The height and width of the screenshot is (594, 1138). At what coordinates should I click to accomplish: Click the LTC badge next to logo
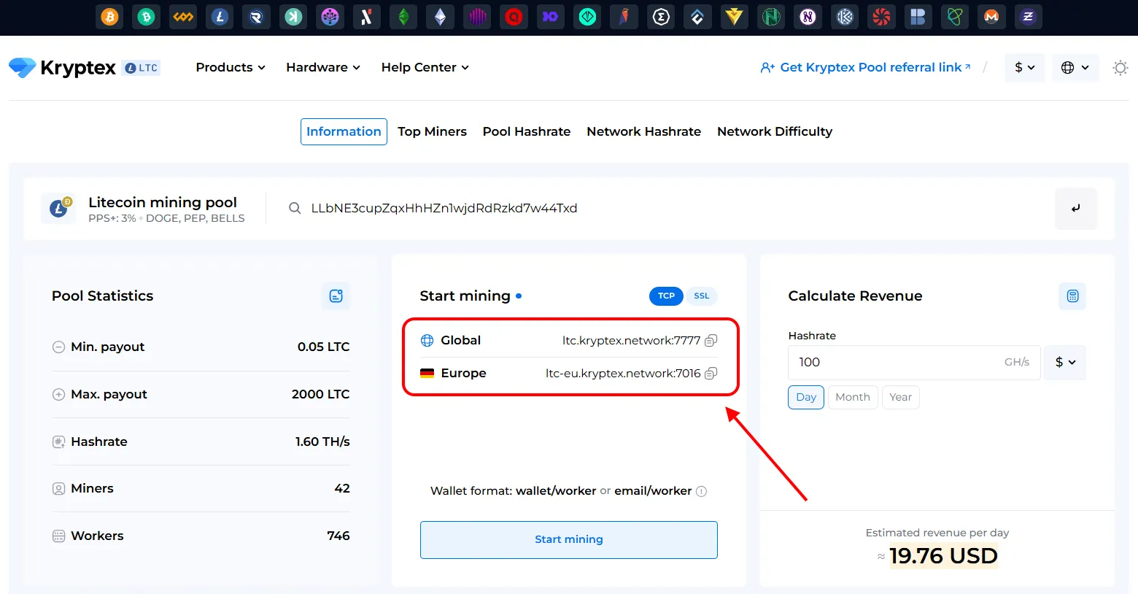click(142, 68)
